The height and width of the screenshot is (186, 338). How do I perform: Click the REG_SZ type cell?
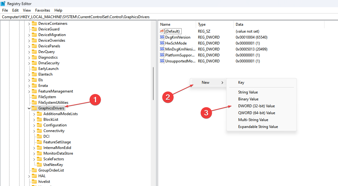204,31
